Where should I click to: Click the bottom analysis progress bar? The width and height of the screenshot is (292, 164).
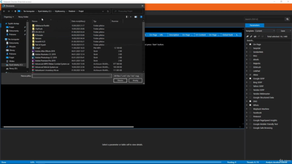point(129,162)
